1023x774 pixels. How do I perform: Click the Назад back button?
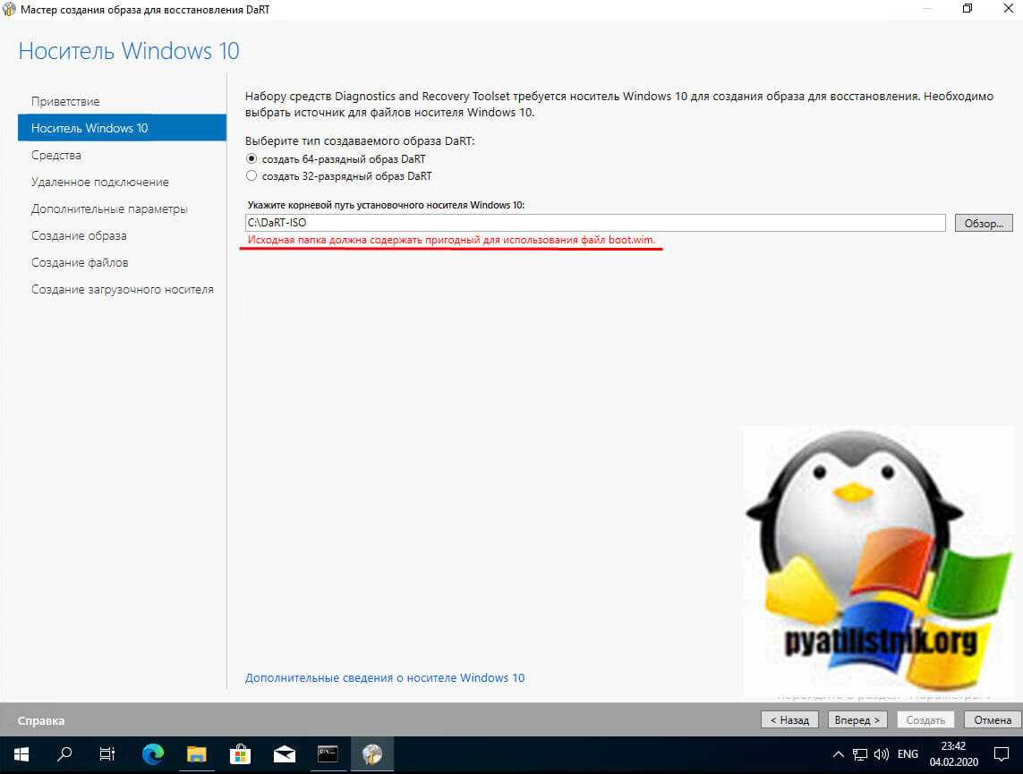point(789,720)
